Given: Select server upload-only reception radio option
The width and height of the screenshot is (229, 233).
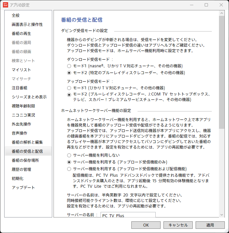Looking at the screenshot, I should tap(69, 162).
